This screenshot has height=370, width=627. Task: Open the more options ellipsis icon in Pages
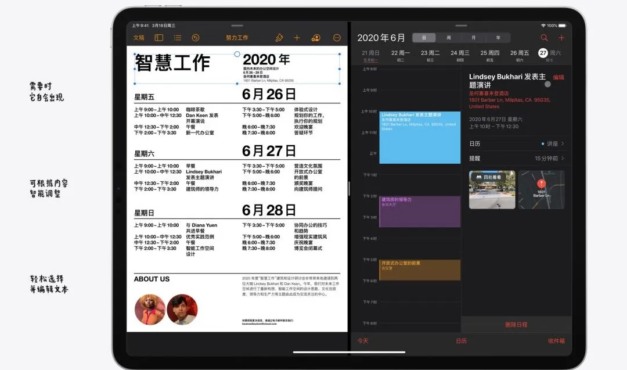[337, 37]
